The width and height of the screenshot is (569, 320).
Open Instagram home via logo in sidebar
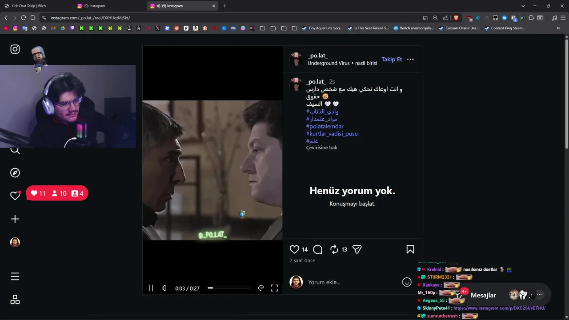15,49
